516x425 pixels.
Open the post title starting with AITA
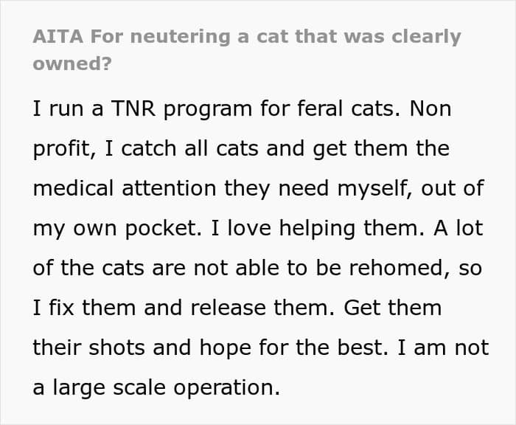tap(247, 49)
